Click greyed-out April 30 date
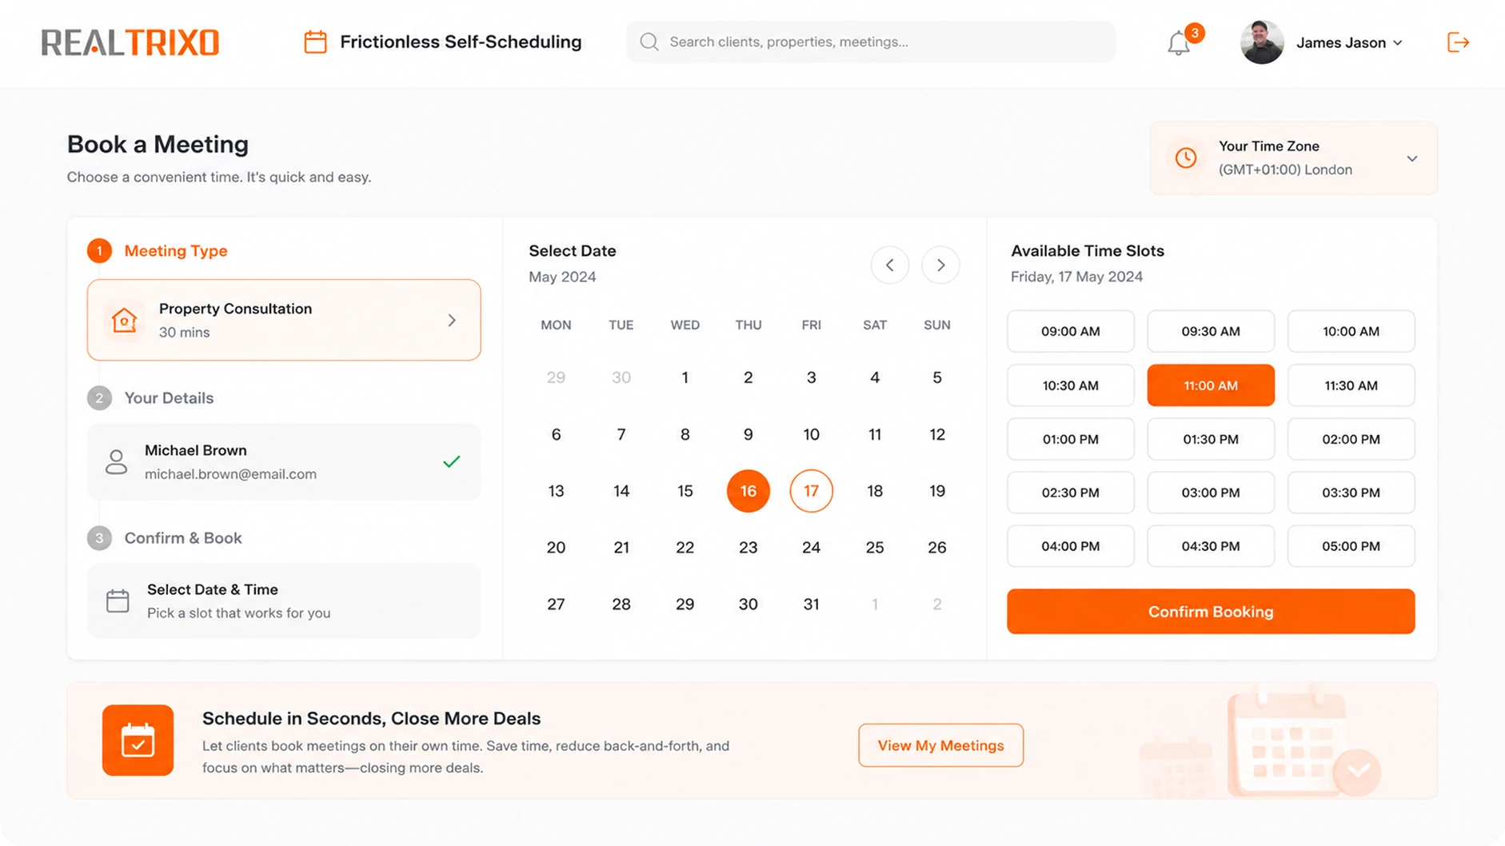 pyautogui.click(x=621, y=377)
